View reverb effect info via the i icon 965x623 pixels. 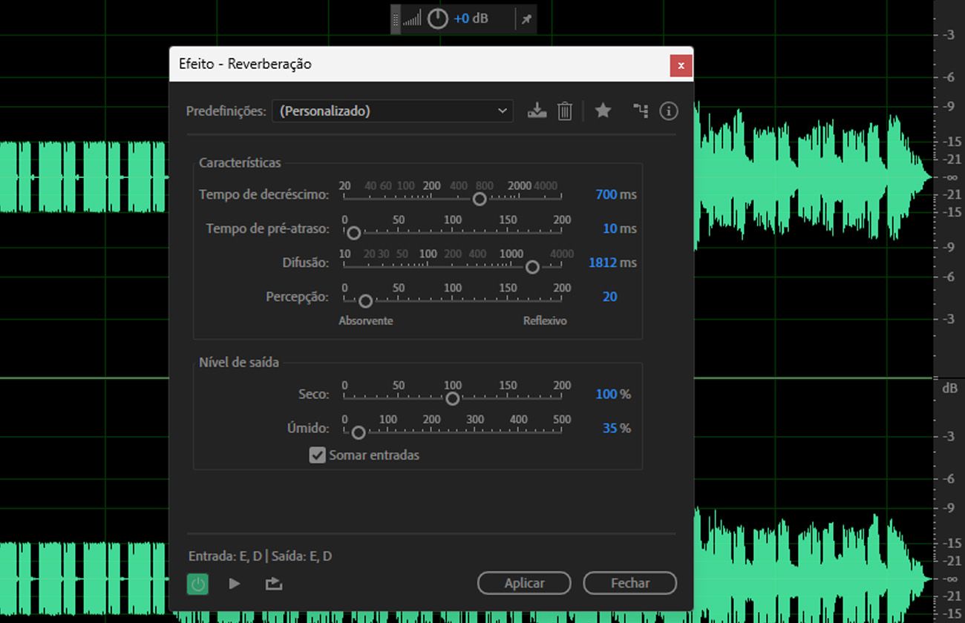tap(668, 111)
